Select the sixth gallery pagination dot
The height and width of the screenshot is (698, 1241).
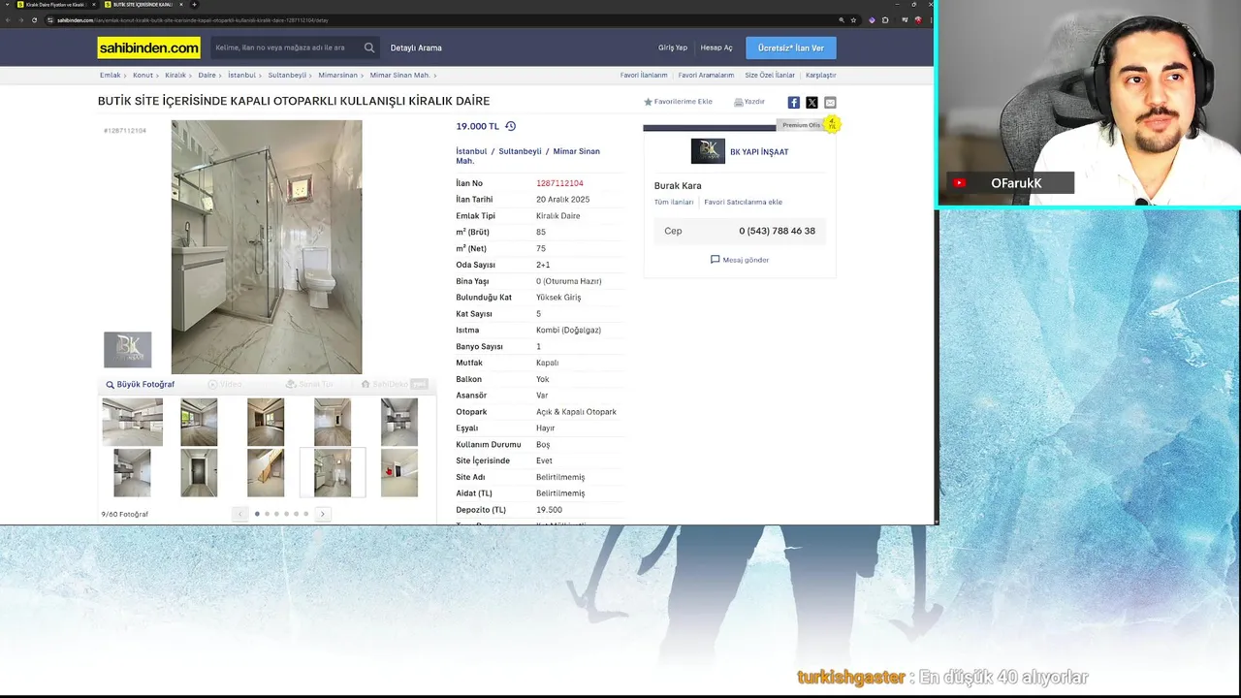pyautogui.click(x=305, y=514)
